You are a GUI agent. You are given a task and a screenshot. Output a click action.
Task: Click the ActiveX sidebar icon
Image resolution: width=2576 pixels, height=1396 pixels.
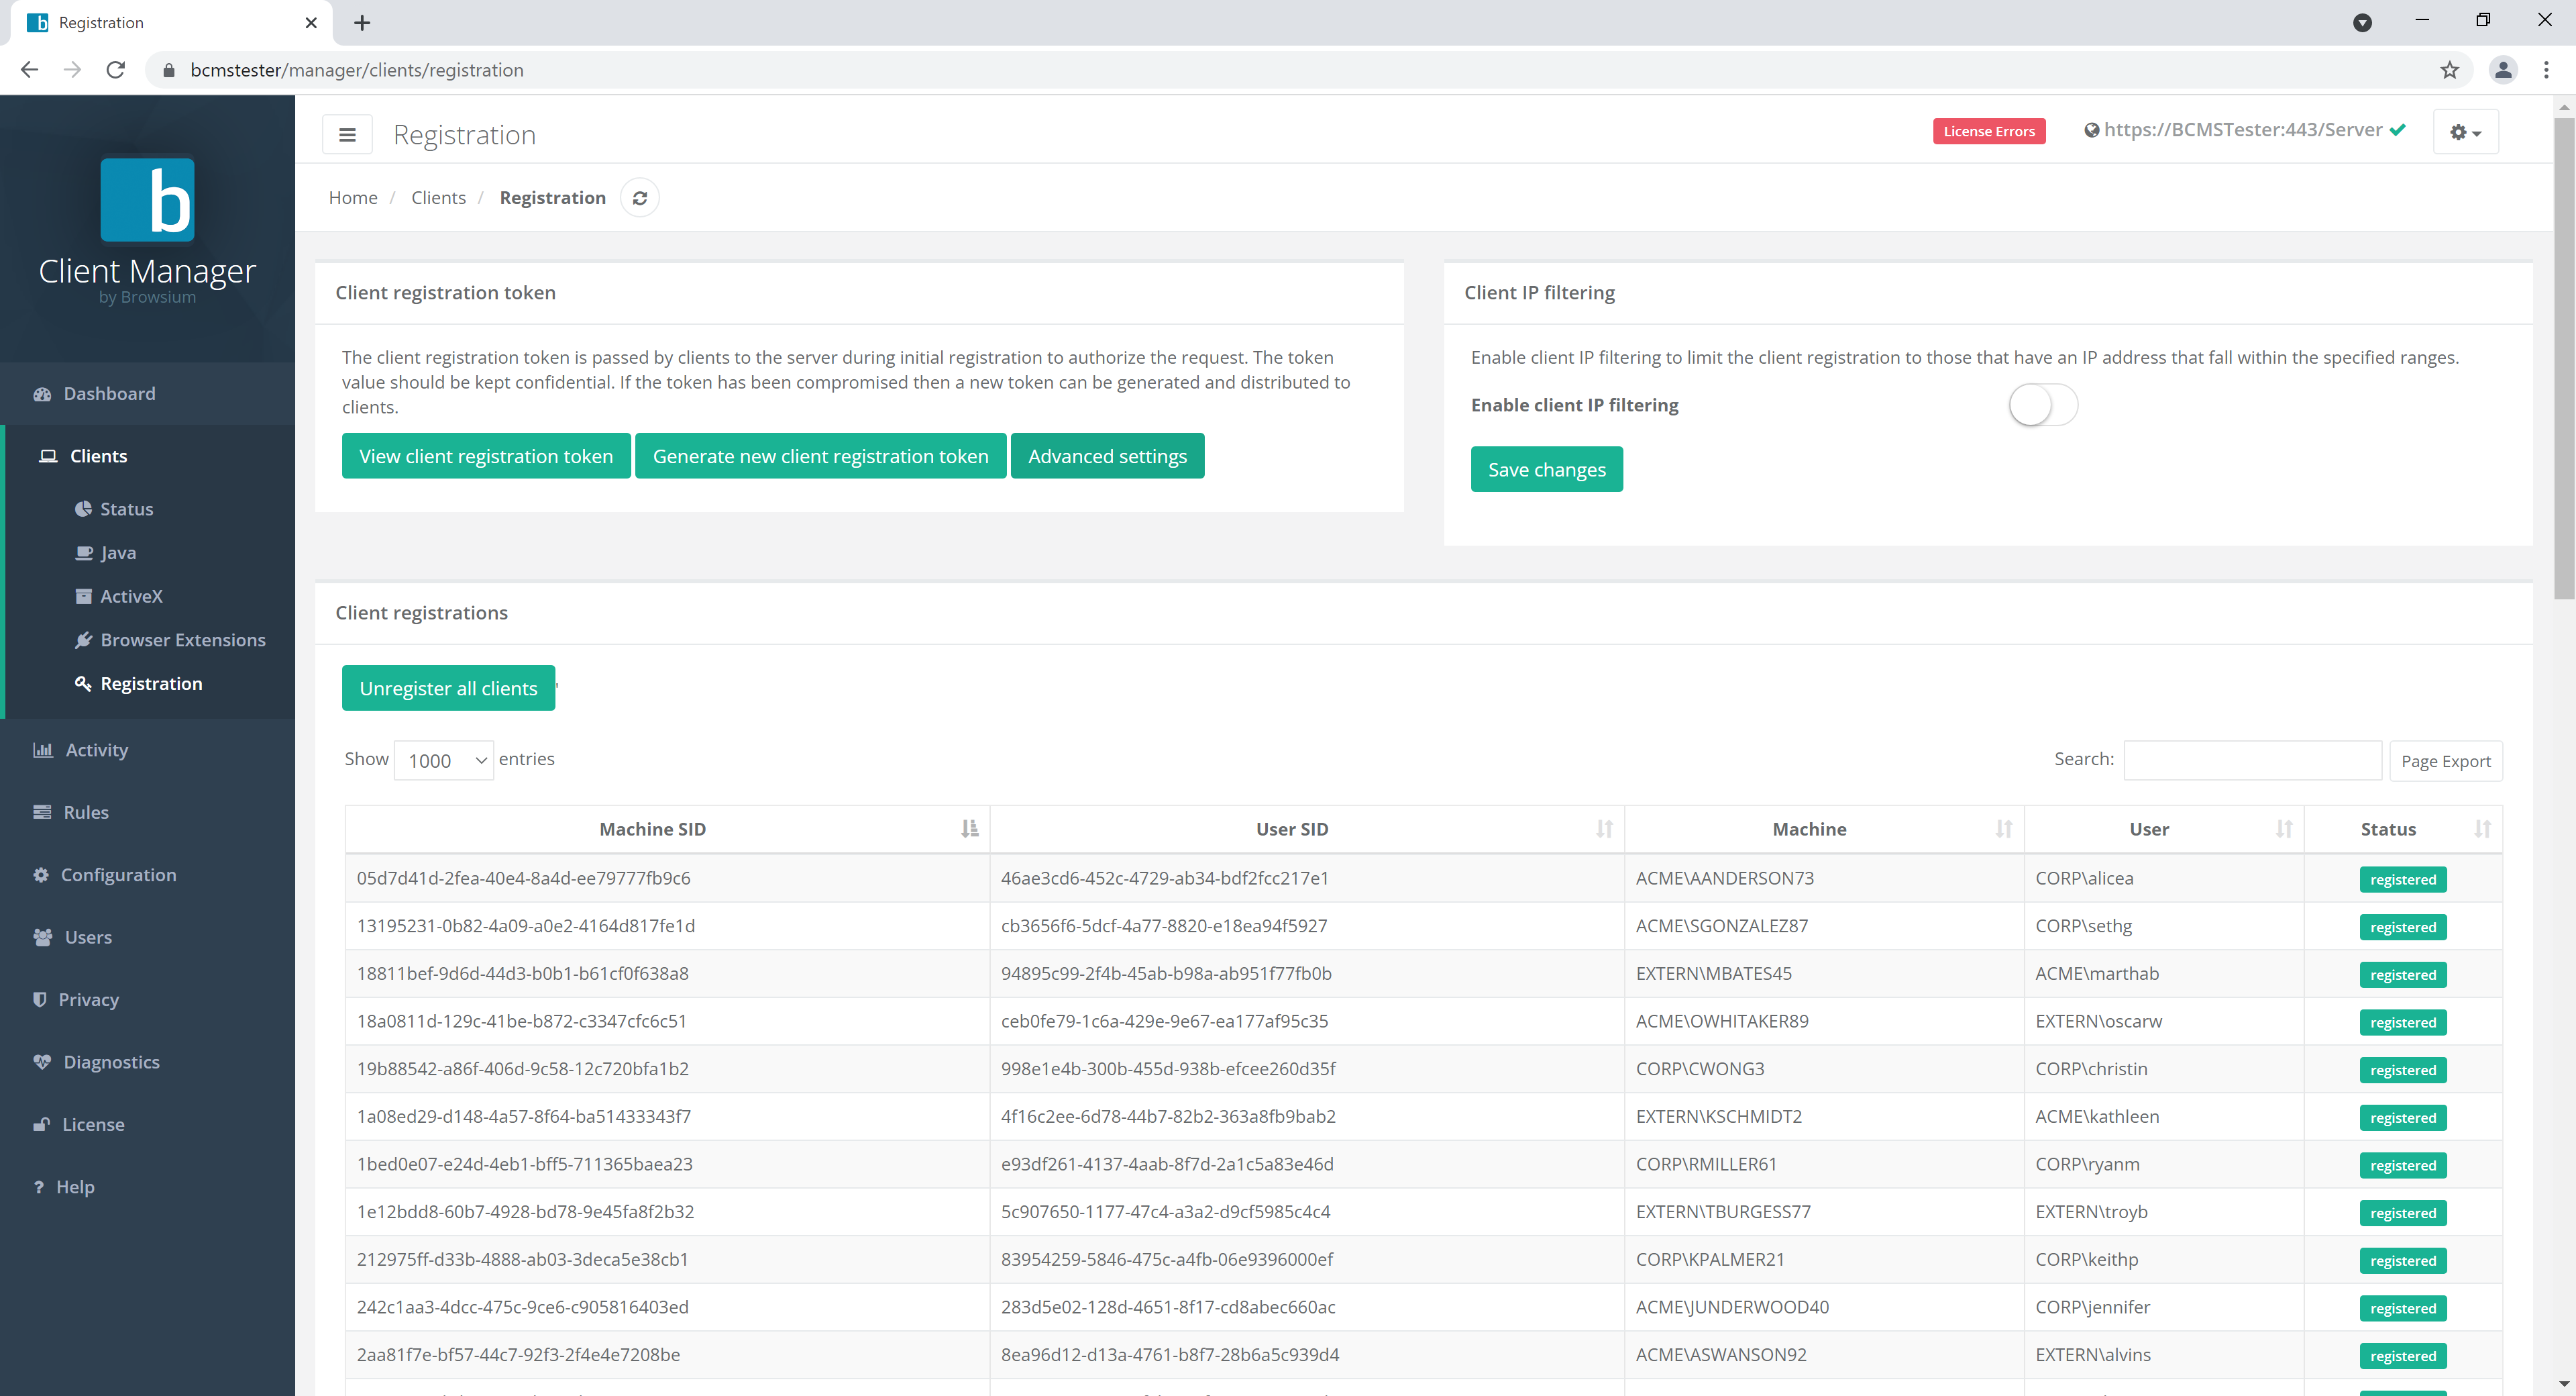(x=84, y=595)
